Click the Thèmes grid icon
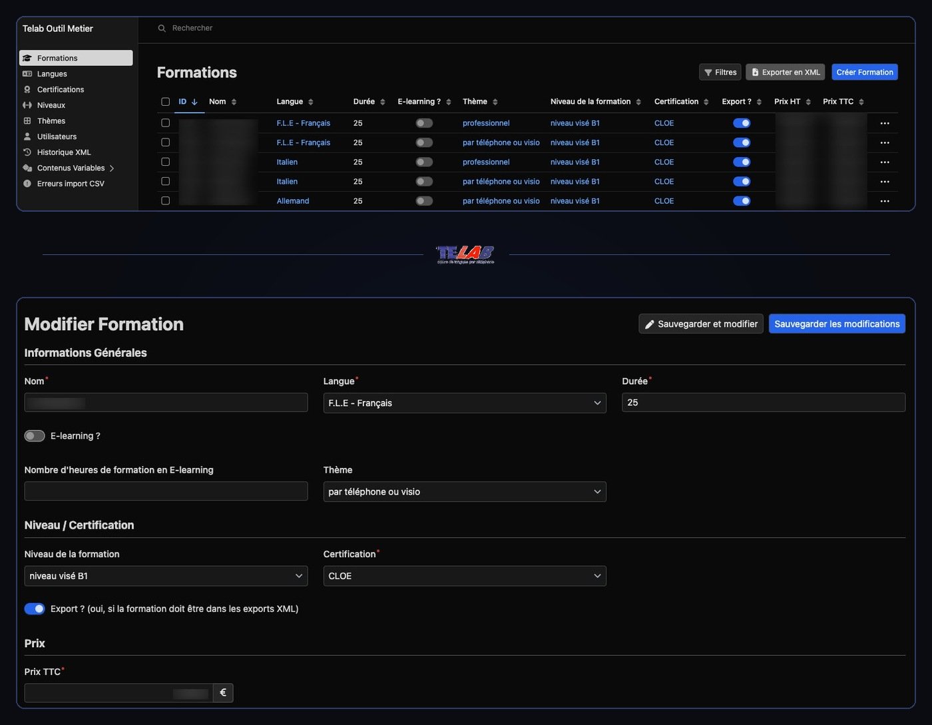932x725 pixels. 27,121
